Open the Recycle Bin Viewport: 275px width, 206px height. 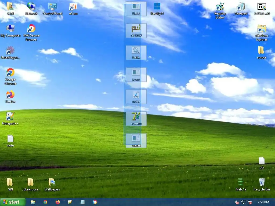click(262, 185)
